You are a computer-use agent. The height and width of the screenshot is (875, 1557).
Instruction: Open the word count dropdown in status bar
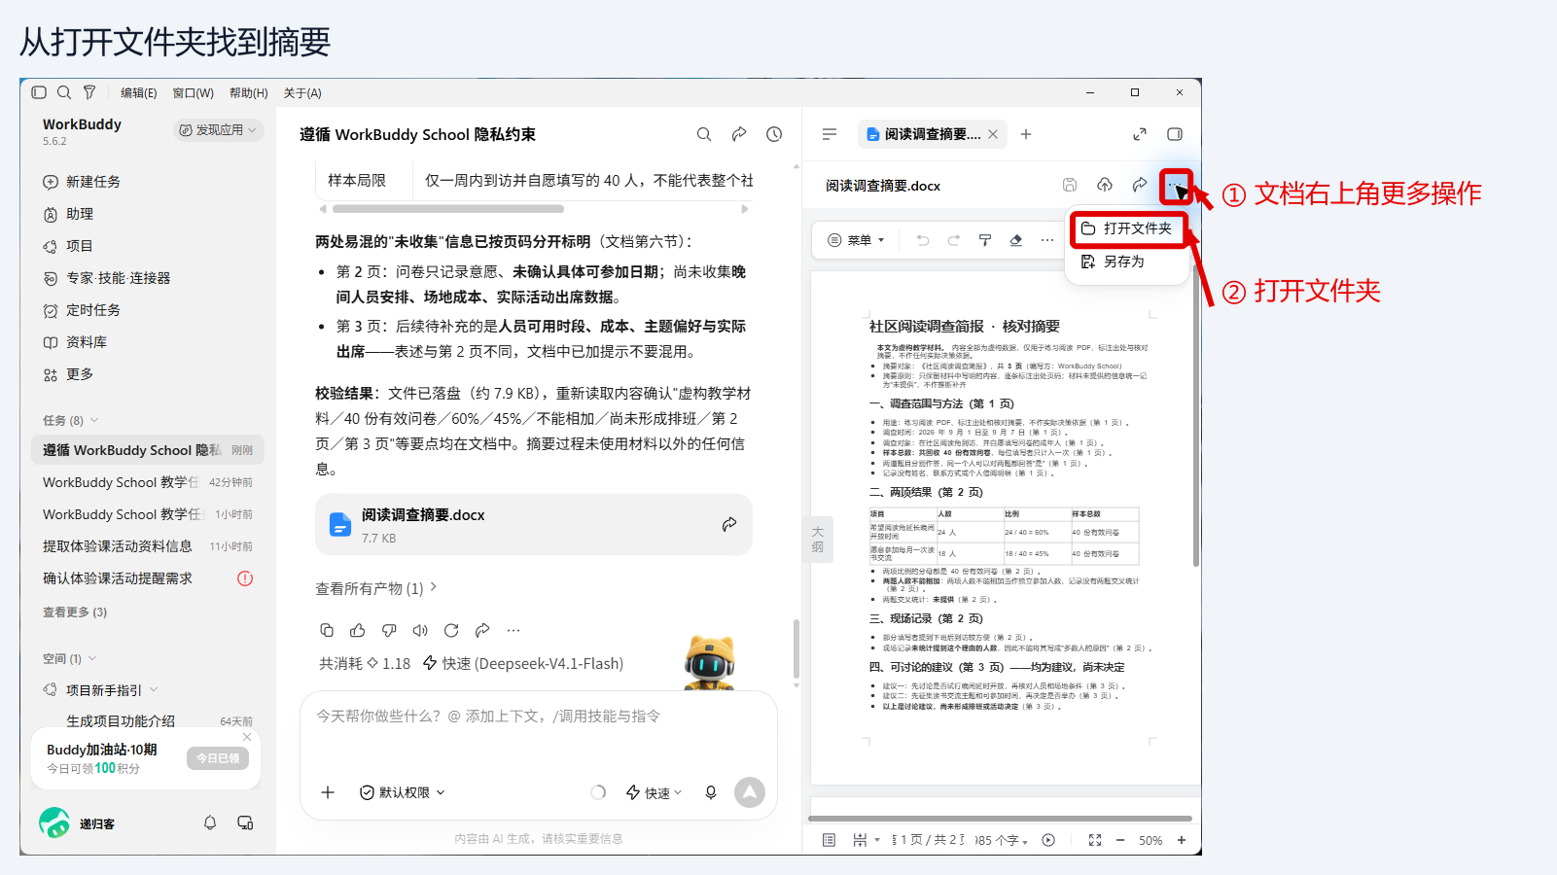click(1002, 840)
